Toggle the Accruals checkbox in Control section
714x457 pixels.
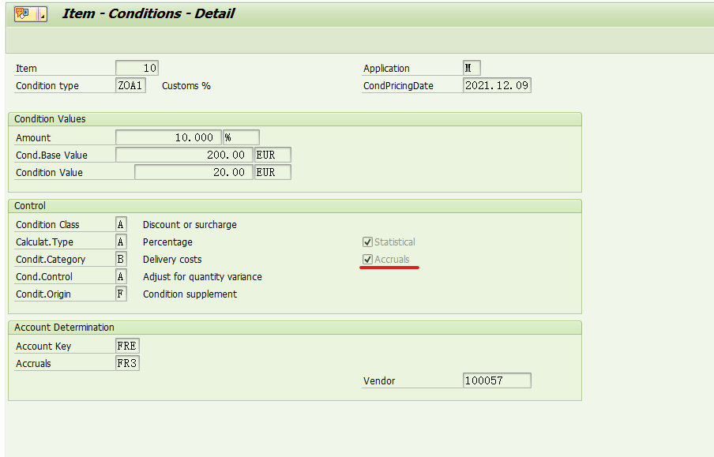pyautogui.click(x=367, y=260)
